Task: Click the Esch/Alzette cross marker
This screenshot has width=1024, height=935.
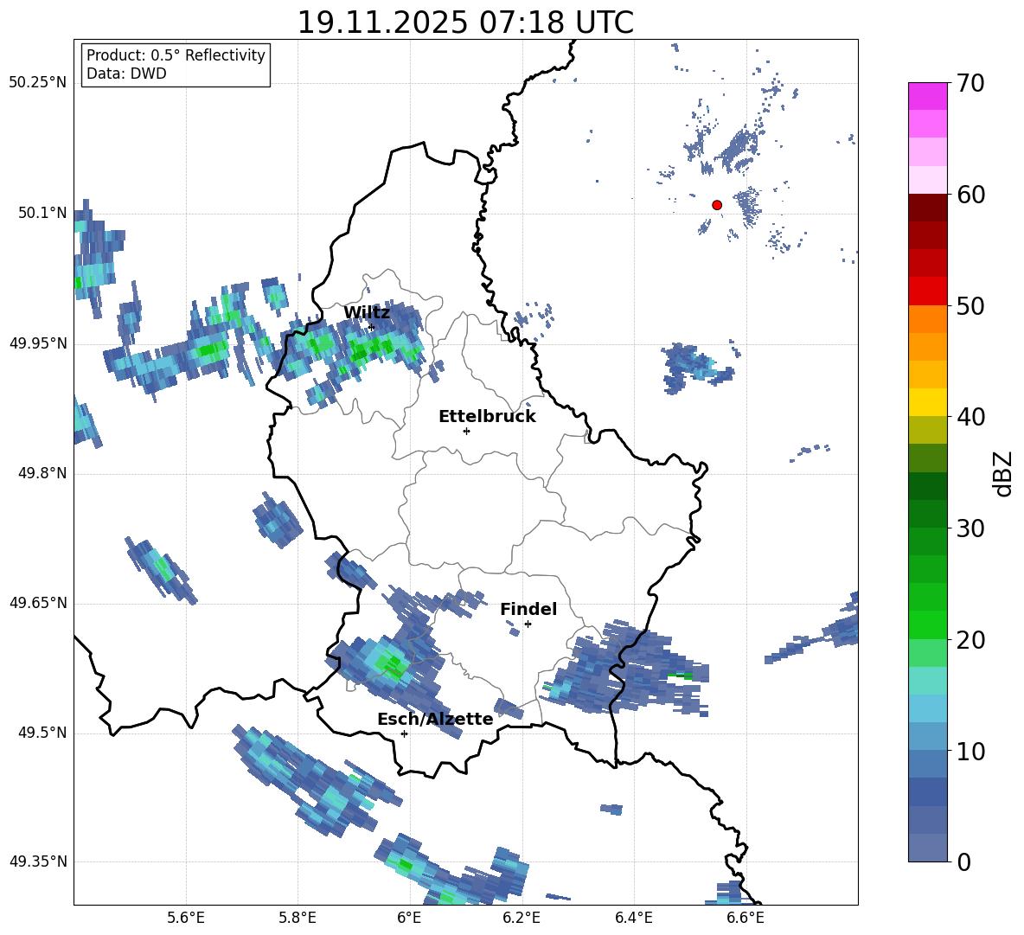Action: pos(404,733)
